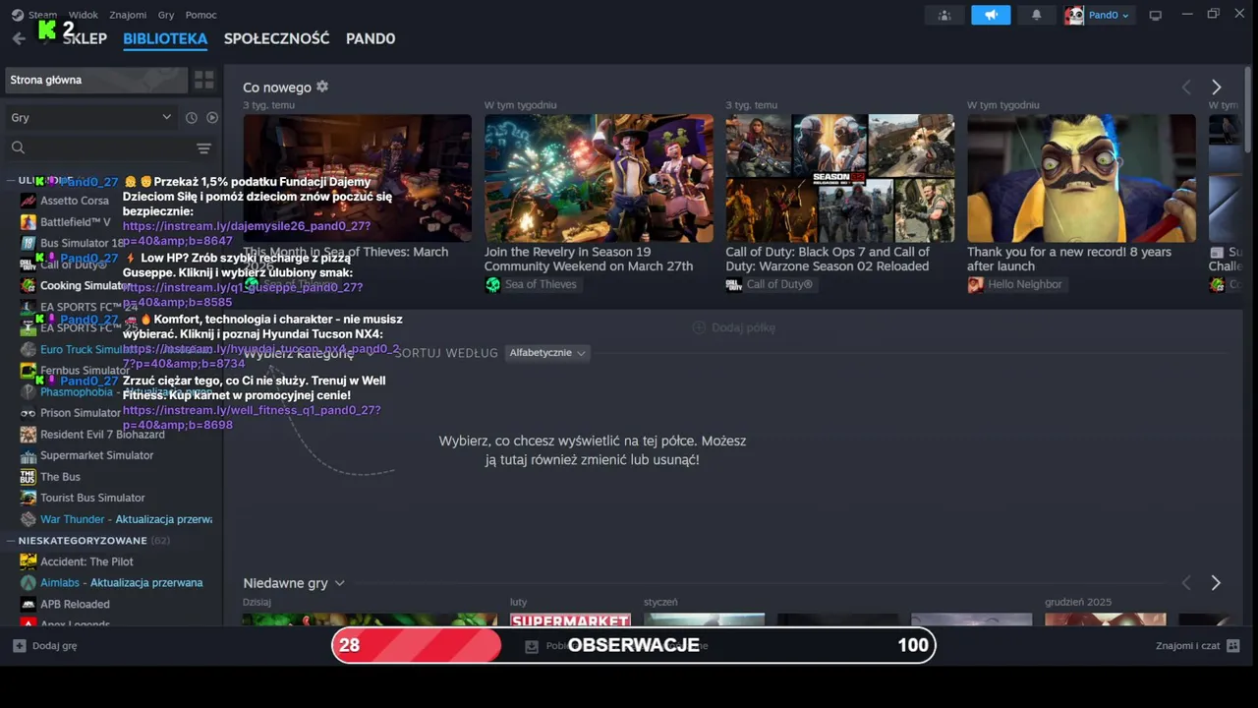Click the Cooking Simulator game icon
The height and width of the screenshot is (708, 1258).
tap(29, 286)
